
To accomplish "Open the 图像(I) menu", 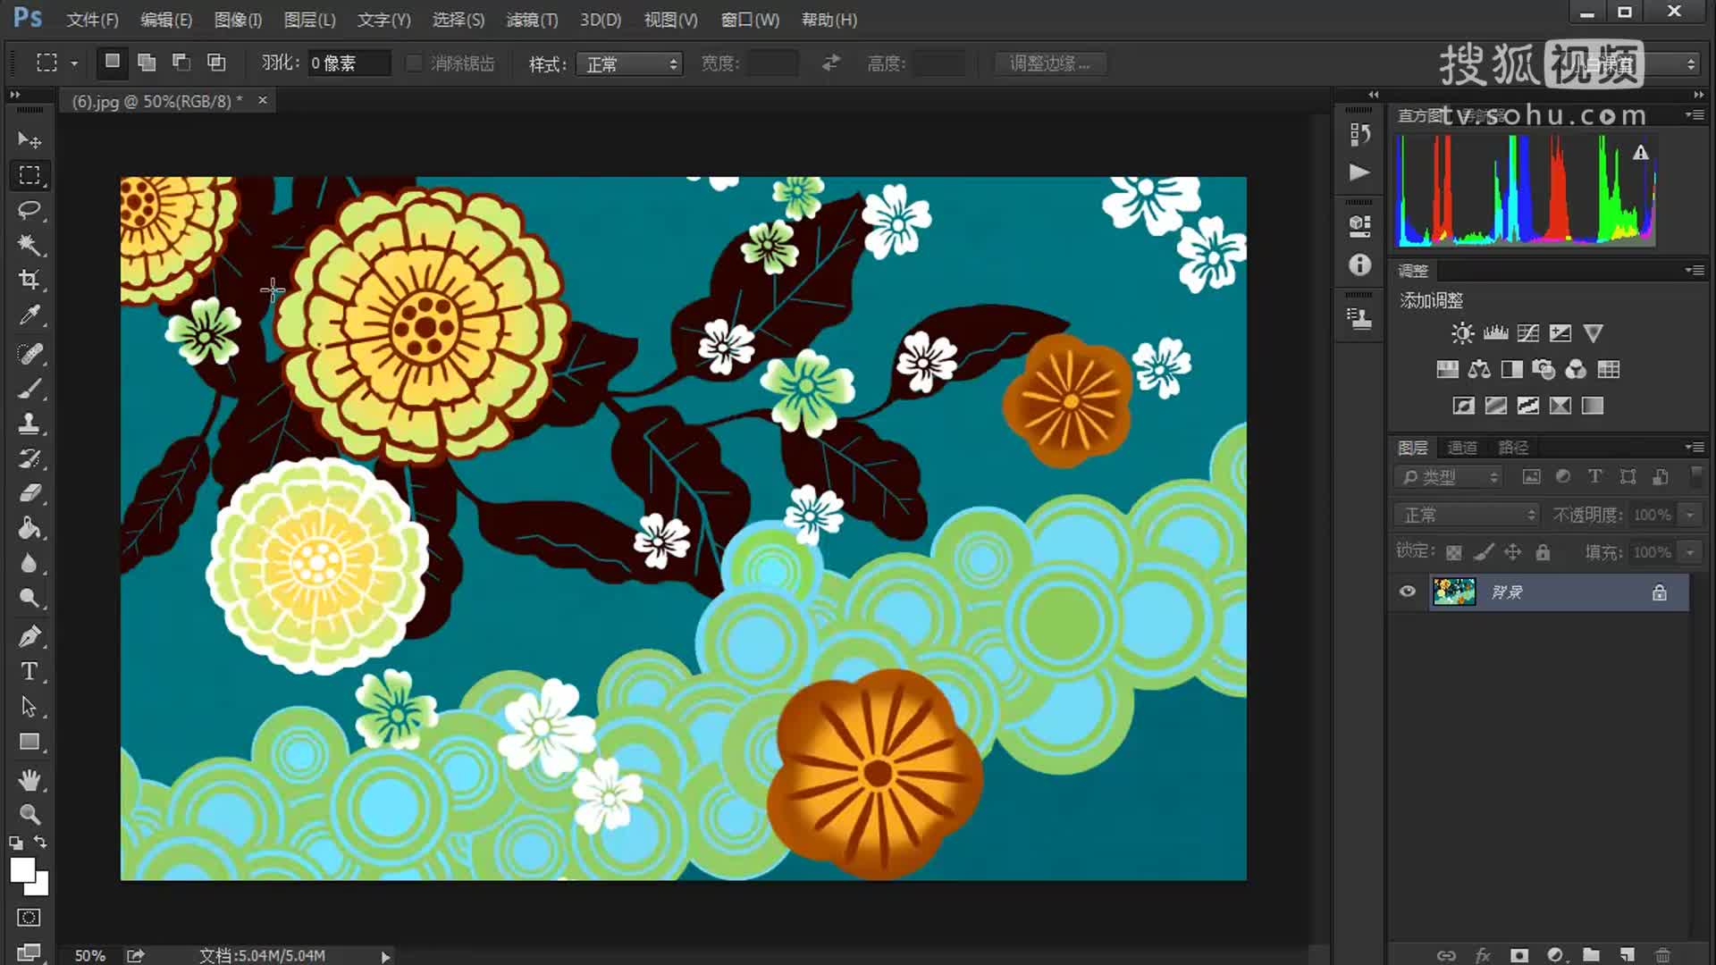I will pyautogui.click(x=238, y=20).
